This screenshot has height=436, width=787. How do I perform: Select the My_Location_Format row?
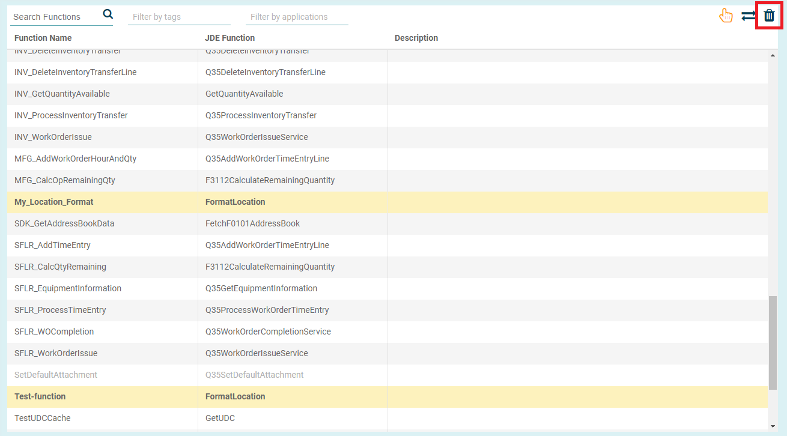coord(54,202)
